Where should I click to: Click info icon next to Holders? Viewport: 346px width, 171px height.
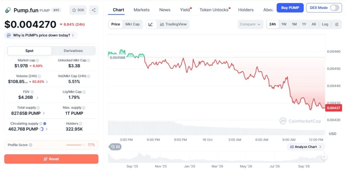pos(80,124)
